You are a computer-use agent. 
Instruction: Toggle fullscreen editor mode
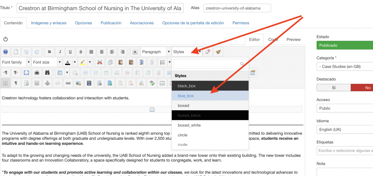pyautogui.click(x=26, y=72)
